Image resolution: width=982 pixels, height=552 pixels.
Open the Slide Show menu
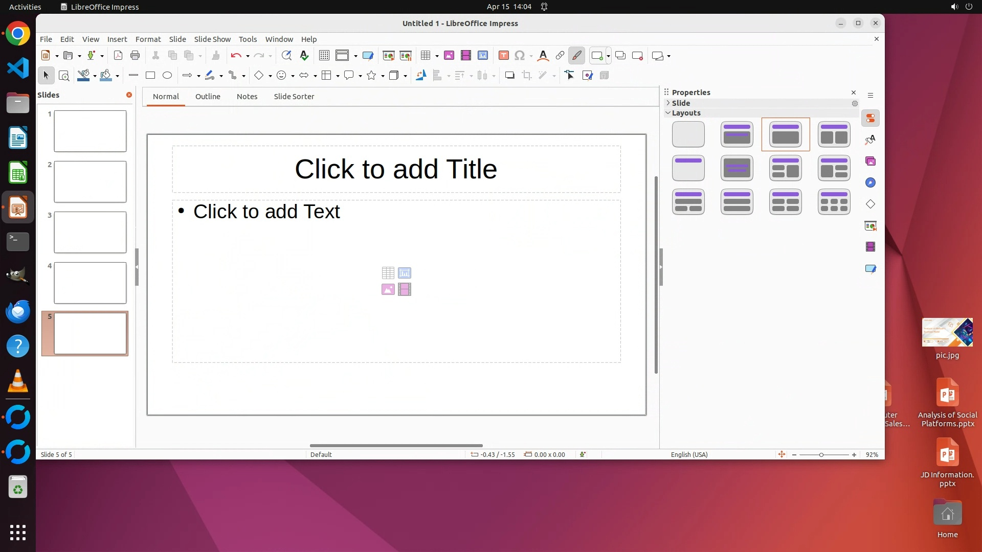(212, 39)
